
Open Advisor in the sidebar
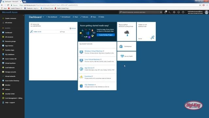(x=8, y=89)
